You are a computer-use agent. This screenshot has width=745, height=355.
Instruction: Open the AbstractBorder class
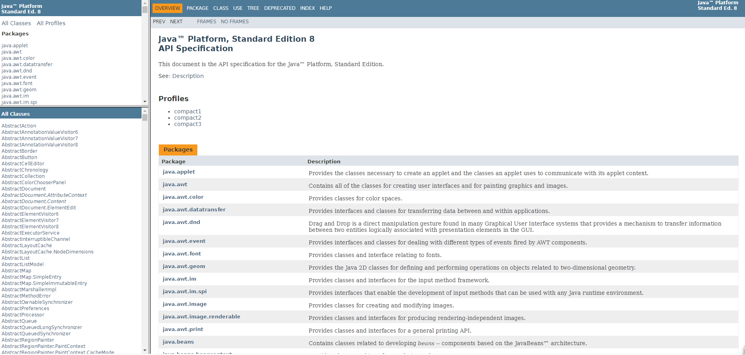tap(20, 151)
